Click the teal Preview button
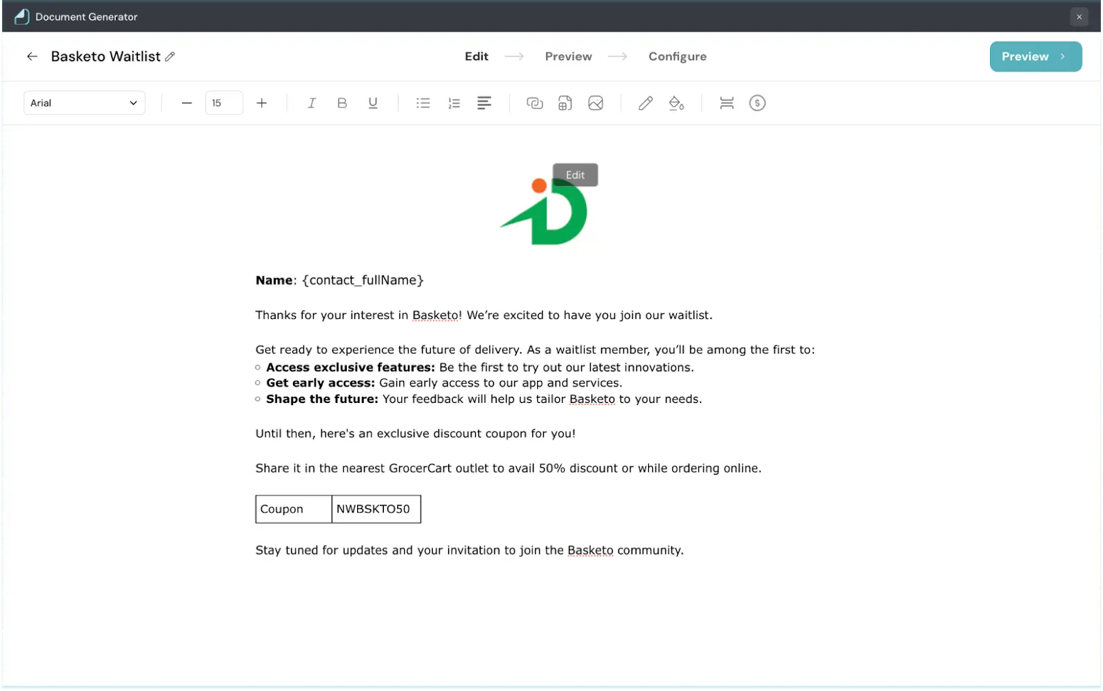 click(x=1035, y=56)
